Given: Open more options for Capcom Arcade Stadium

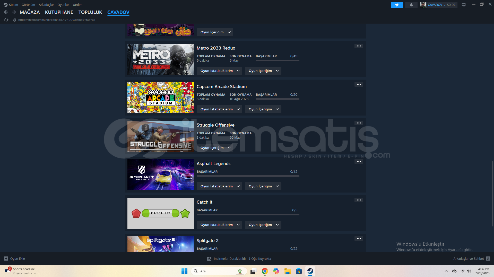Looking at the screenshot, I should click(359, 84).
